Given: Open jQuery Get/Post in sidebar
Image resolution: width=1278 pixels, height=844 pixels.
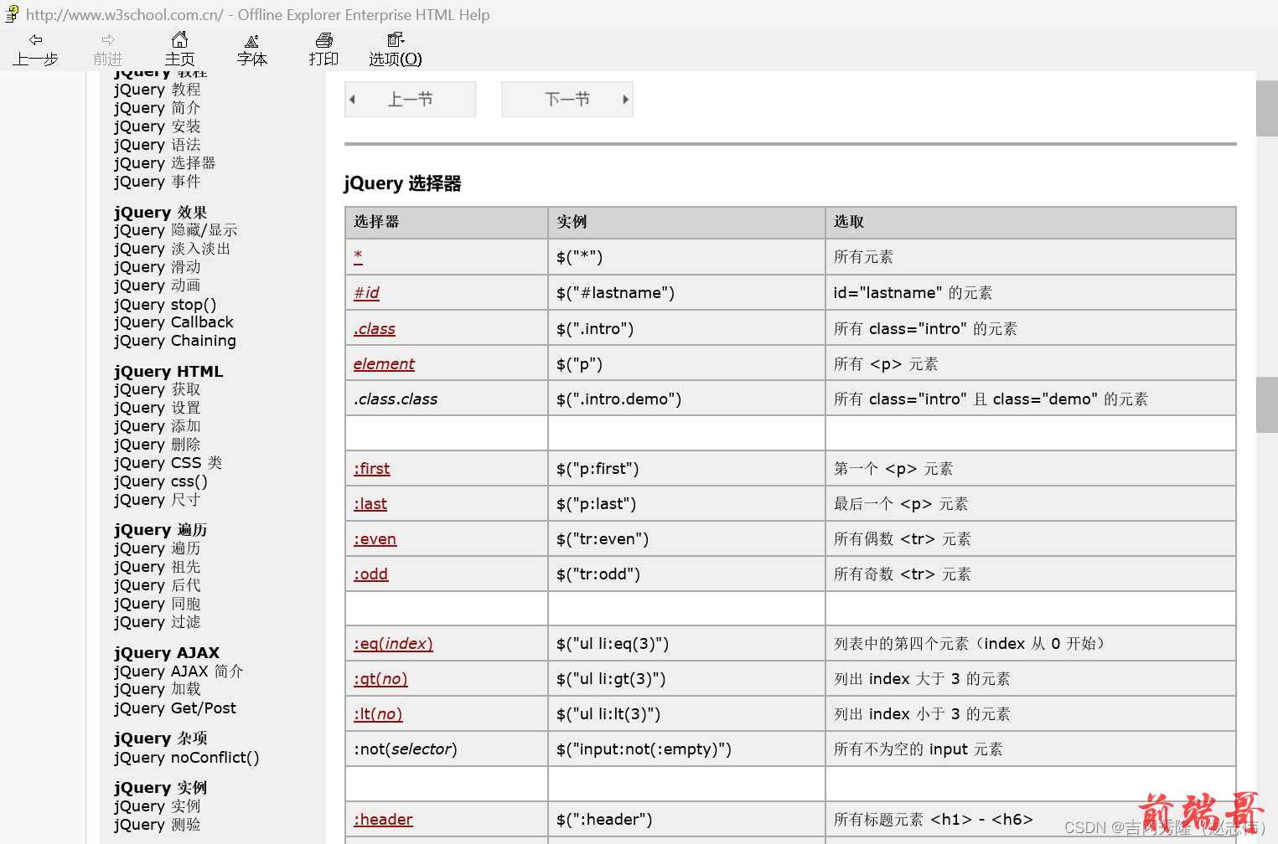Looking at the screenshot, I should point(175,708).
